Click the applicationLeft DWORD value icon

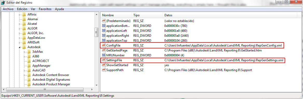104,31
